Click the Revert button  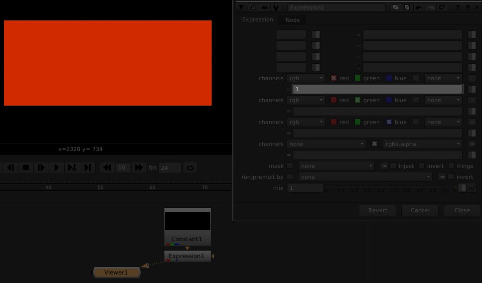377,210
